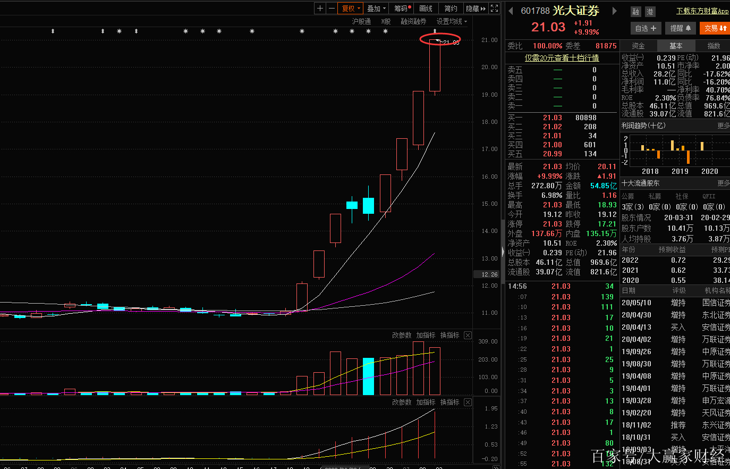This screenshot has width=730, height=469.
Task: Close the volume indicator panel
Action: [468, 335]
